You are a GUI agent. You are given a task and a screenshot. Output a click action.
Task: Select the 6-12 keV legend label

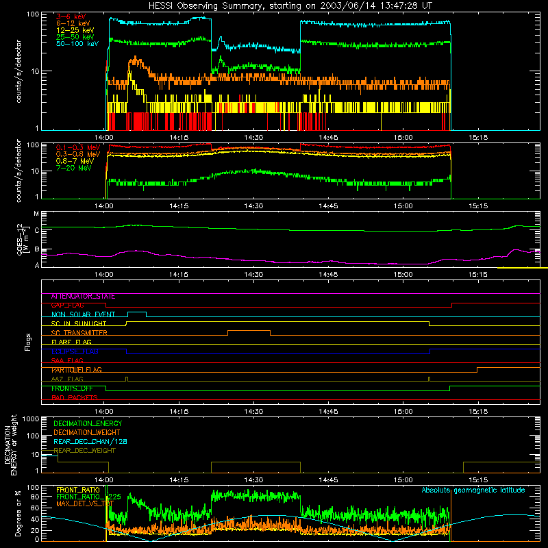coord(73,23)
